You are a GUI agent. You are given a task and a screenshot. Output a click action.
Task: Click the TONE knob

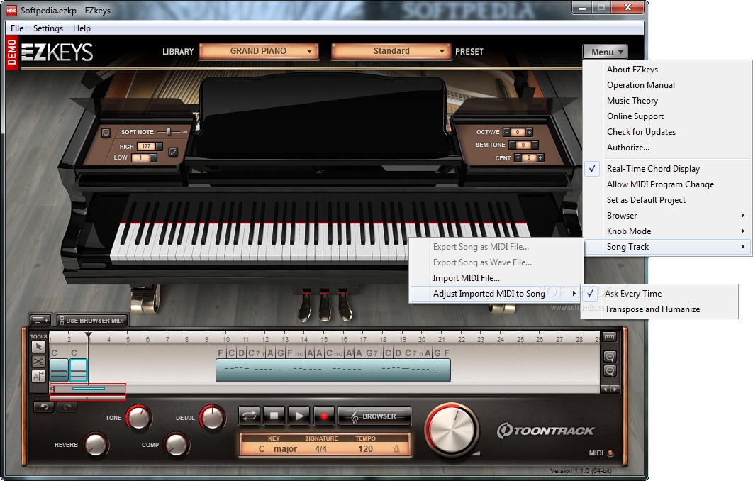pos(139,418)
